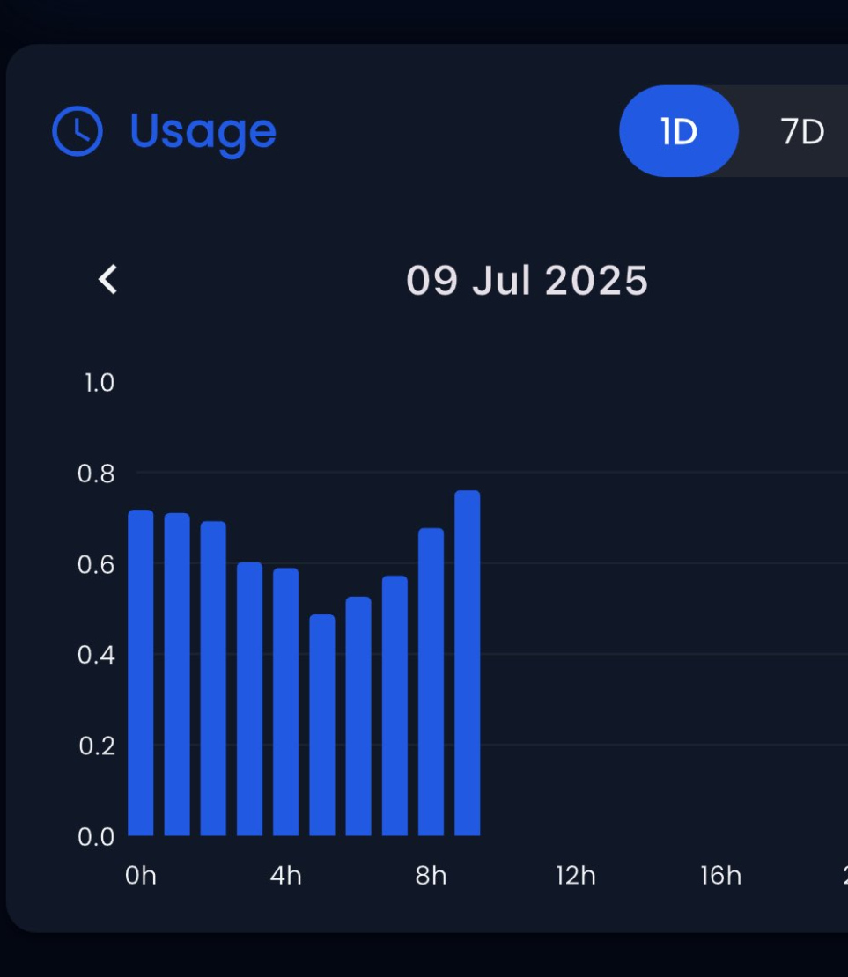Click the 0.8 value on the y-axis

[x=96, y=474]
